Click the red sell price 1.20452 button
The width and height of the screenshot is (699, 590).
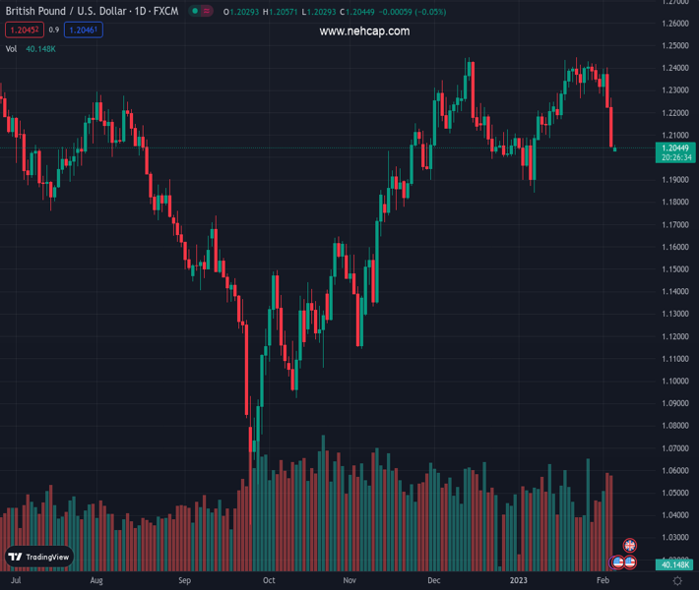[24, 29]
